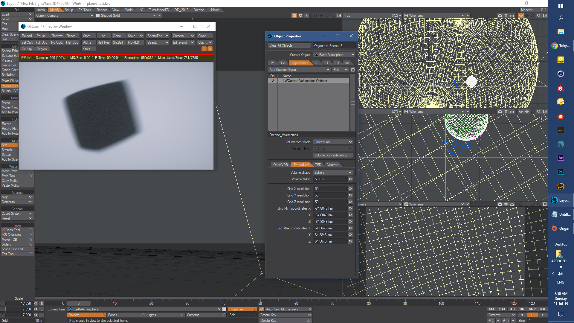Switch to OpenVDB tab
This screenshot has height=323, width=574.
[x=280, y=165]
